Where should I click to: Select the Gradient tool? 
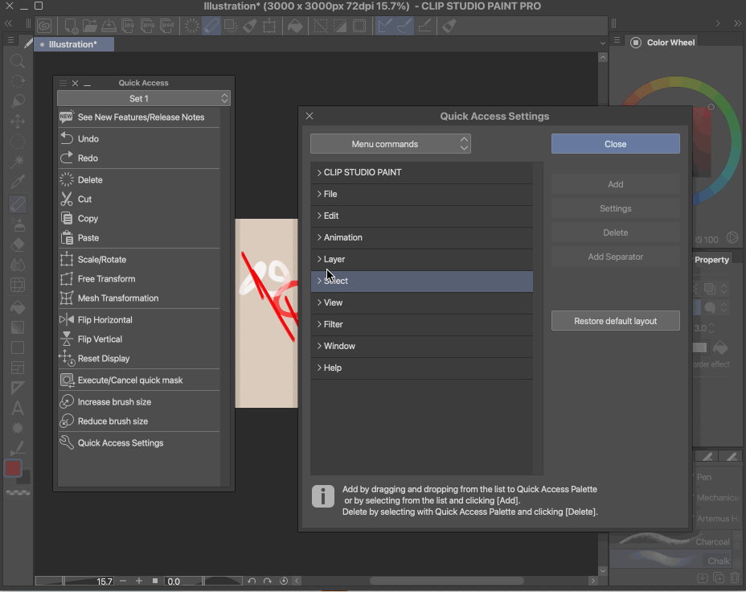(x=18, y=327)
